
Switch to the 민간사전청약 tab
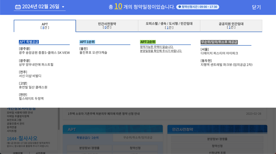click(x=107, y=26)
